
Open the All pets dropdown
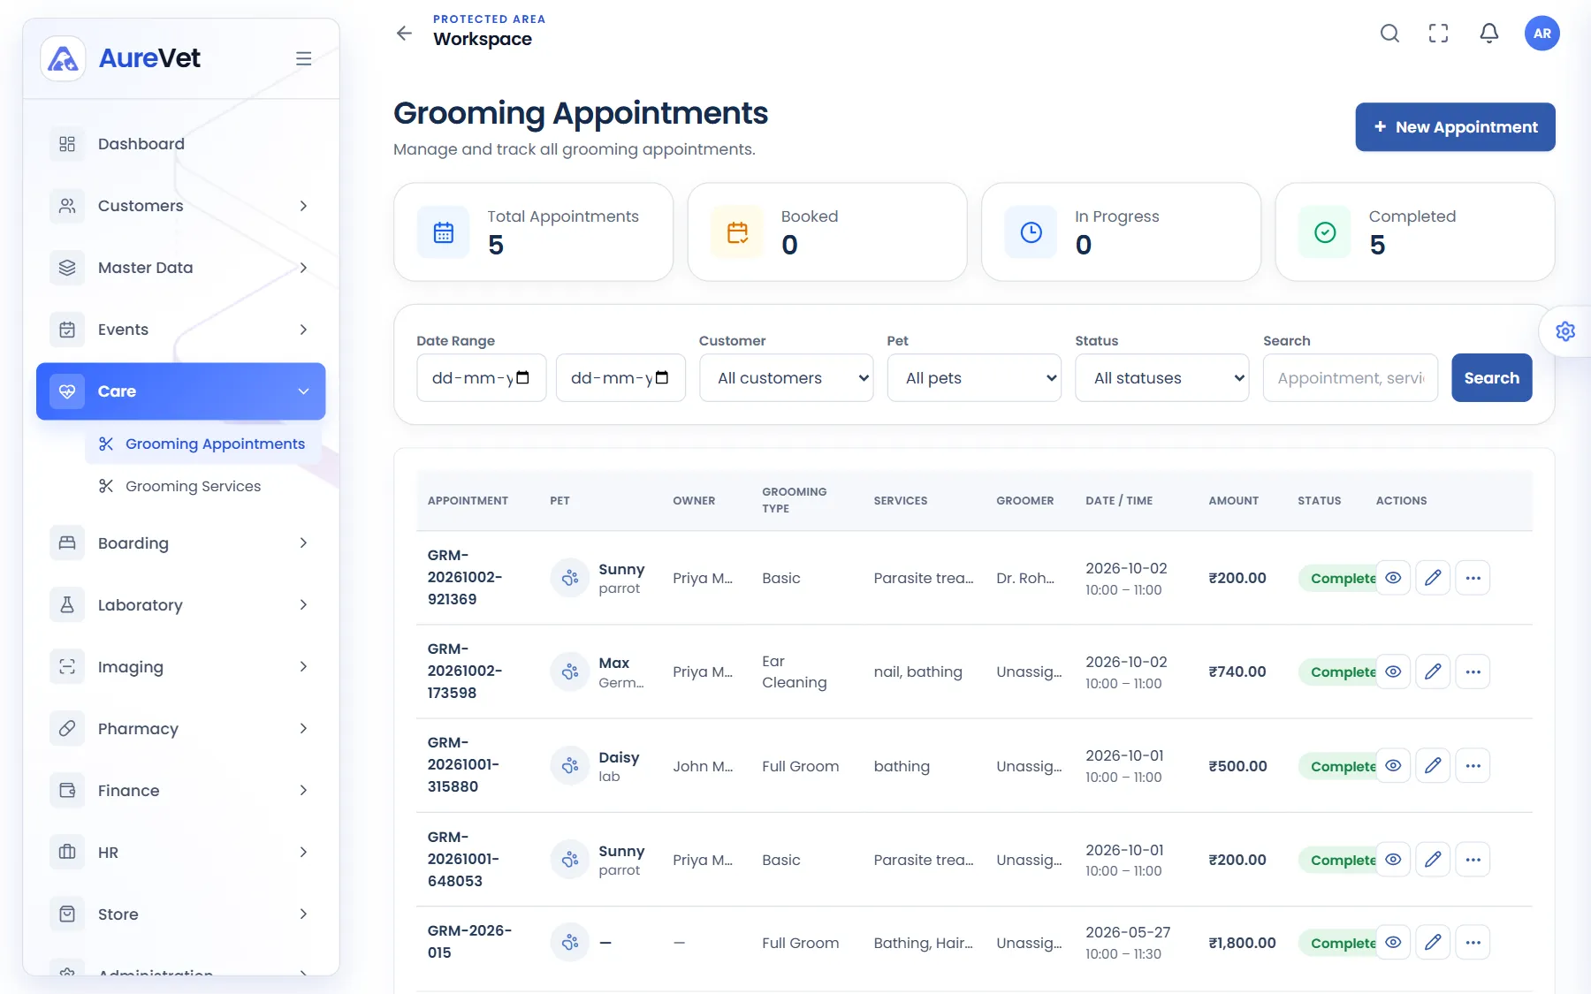point(974,378)
